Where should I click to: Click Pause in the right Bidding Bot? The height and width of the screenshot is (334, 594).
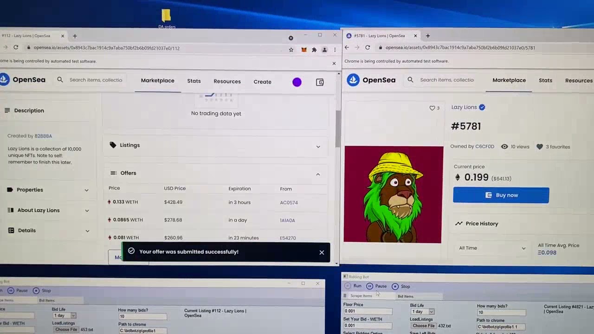(x=376, y=286)
